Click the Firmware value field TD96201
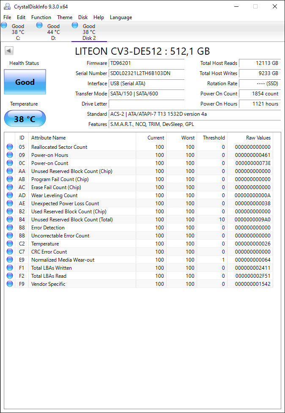 147,63
